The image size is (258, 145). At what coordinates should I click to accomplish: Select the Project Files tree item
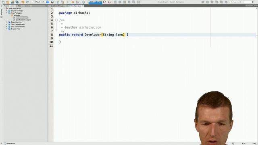(x=15, y=29)
